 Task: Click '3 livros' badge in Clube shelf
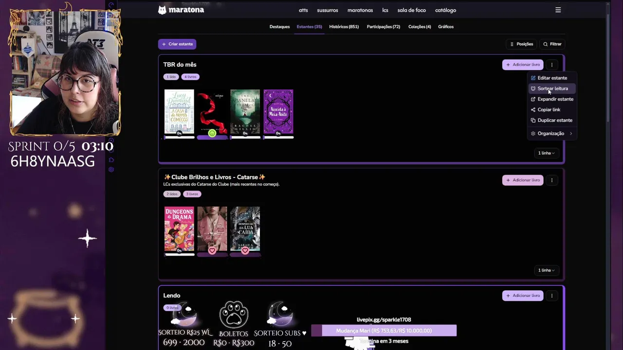click(192, 194)
